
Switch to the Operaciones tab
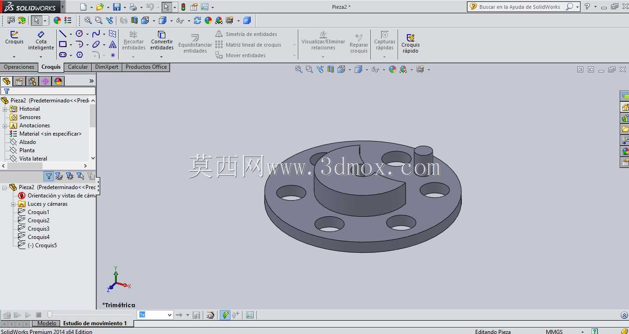pos(19,67)
